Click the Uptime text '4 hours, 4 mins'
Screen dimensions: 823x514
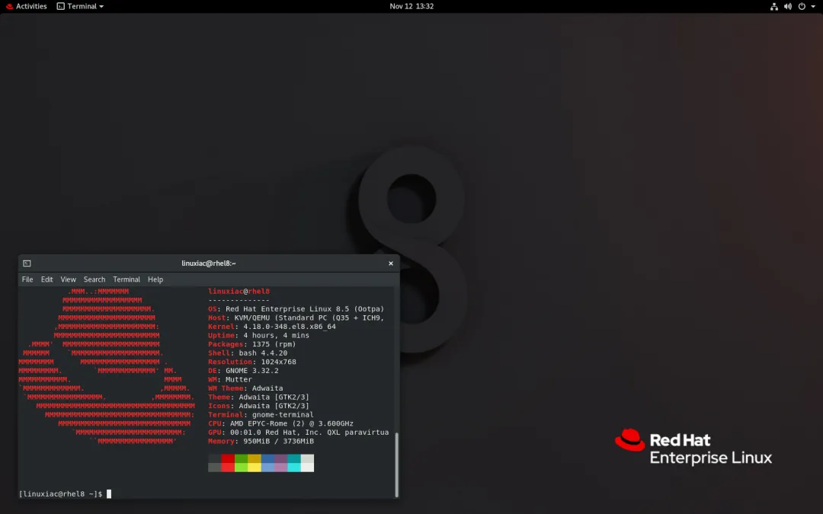click(276, 335)
